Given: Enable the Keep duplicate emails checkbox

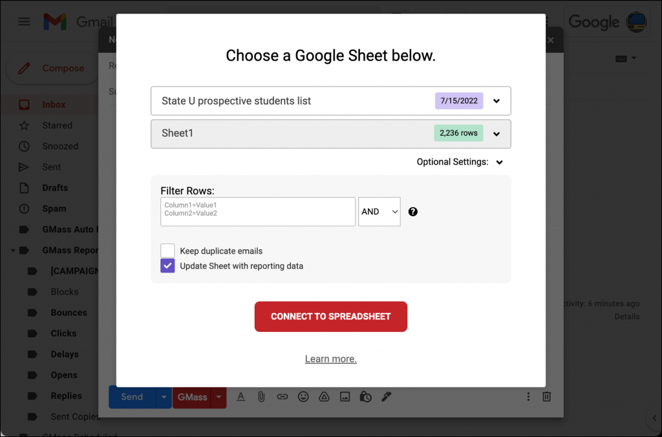Looking at the screenshot, I should click(167, 250).
